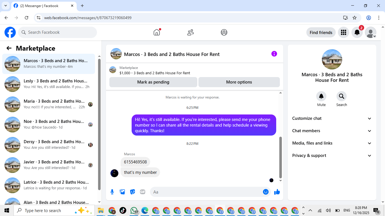Open the Friends icon in top navigation
The width and height of the screenshot is (385, 216).
pyautogui.click(x=191, y=32)
